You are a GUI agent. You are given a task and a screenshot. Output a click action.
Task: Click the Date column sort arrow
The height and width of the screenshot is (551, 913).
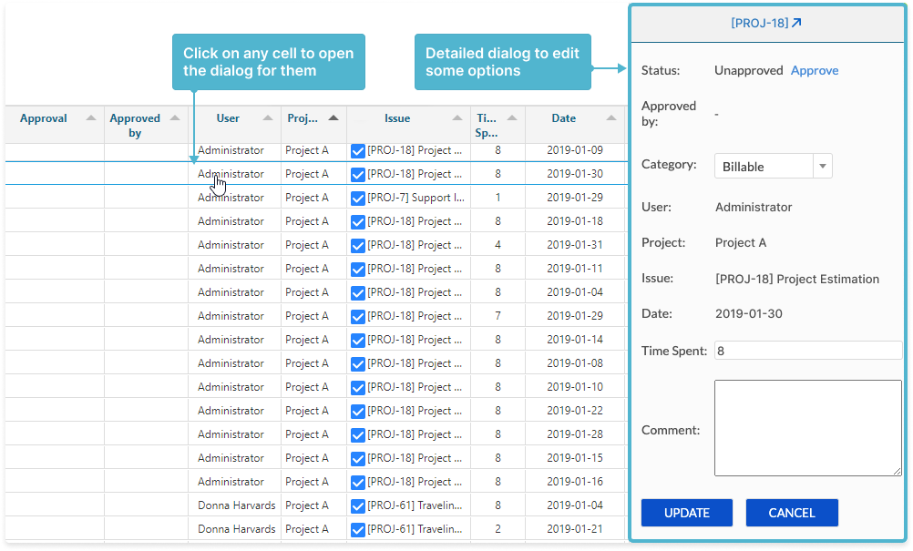pos(611,118)
